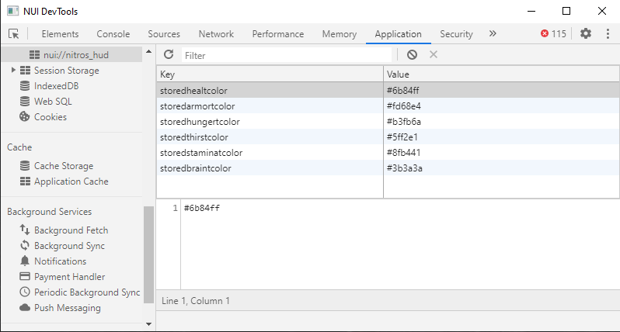Show more tabs with double chevron
Viewport: 620px width, 332px height.
[493, 33]
